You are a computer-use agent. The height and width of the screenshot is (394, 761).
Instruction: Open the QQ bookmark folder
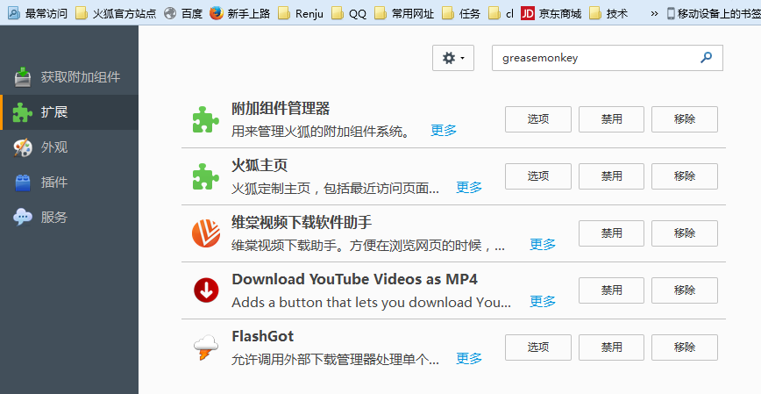[349, 13]
